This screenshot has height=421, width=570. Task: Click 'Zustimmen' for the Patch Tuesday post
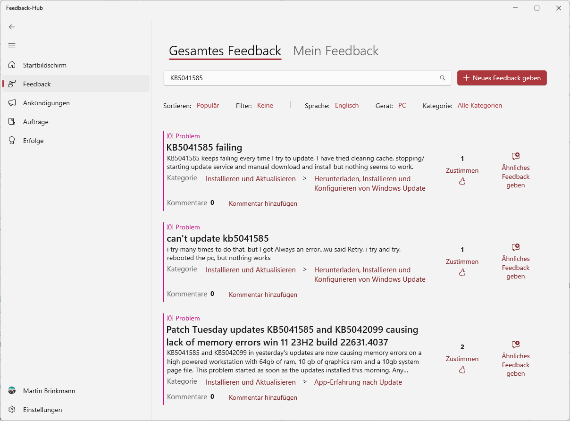(462, 359)
